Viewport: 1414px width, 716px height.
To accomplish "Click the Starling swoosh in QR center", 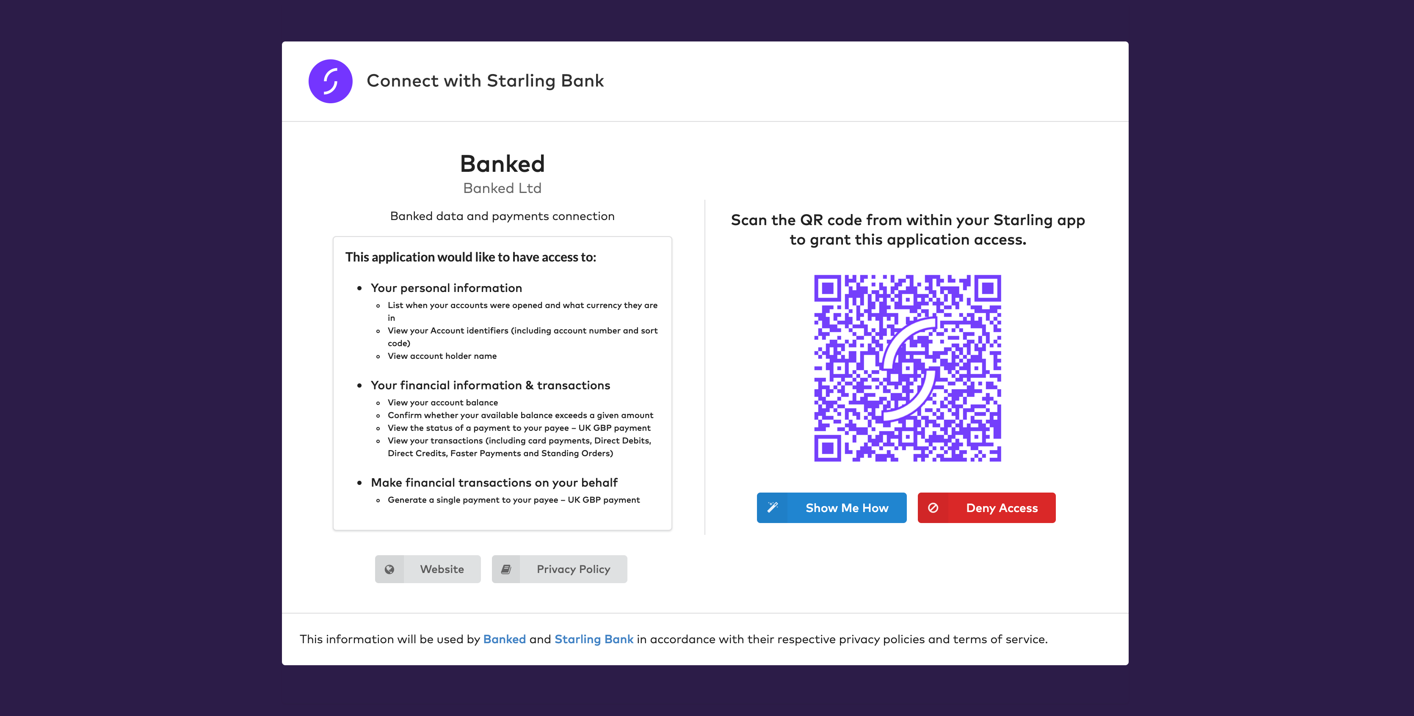I will (x=908, y=369).
